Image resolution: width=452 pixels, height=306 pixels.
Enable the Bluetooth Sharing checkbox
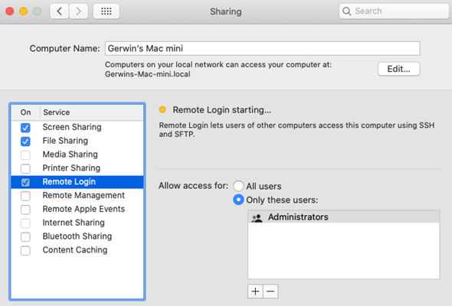point(25,237)
